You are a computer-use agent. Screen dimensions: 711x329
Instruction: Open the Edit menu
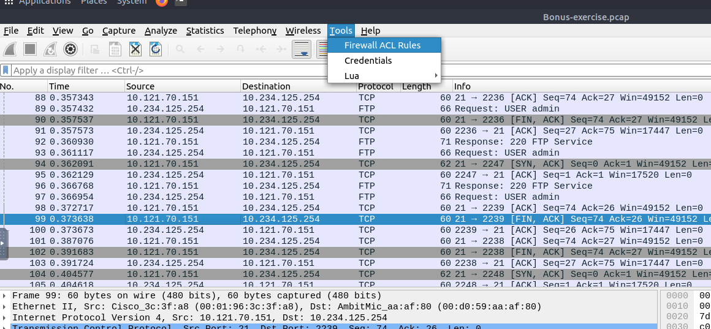pyautogui.click(x=36, y=31)
